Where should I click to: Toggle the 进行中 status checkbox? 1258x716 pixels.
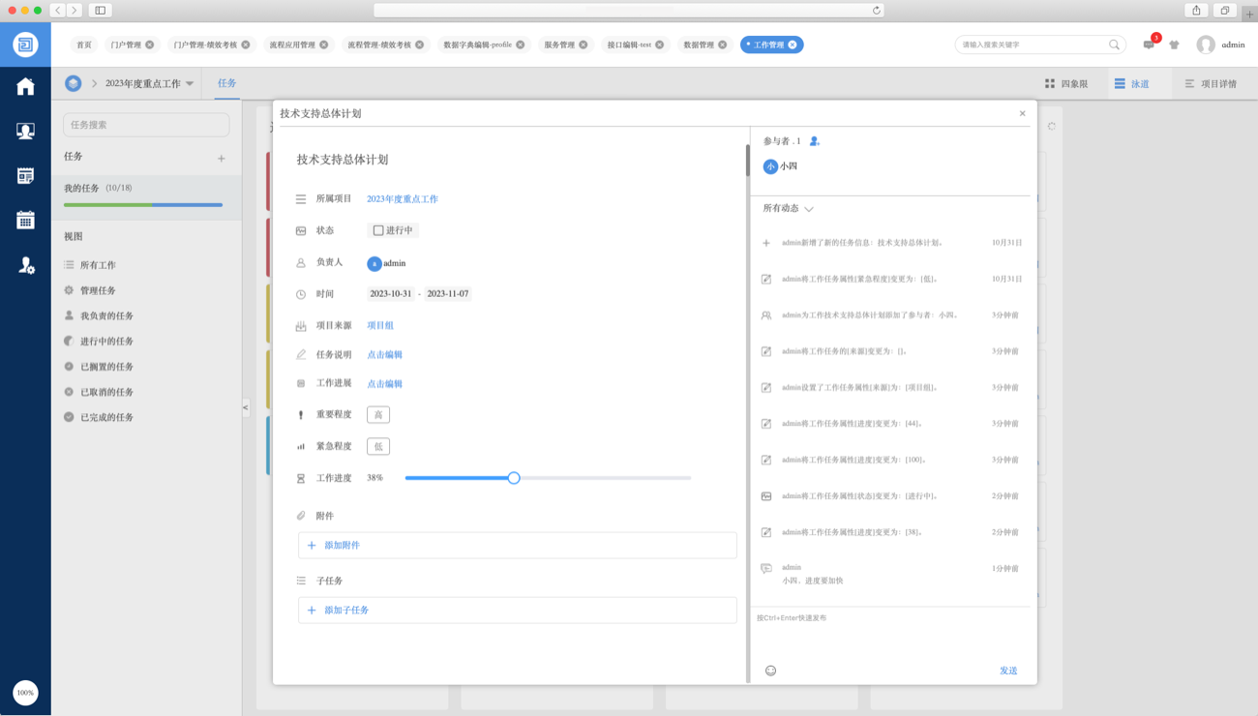(x=378, y=230)
